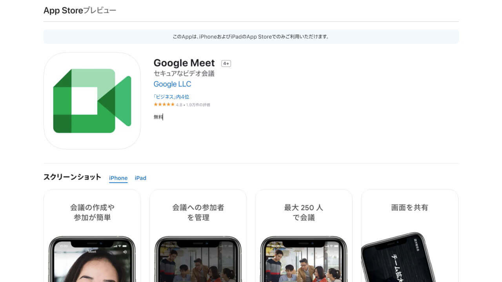Switch to the iPad screenshots tab

[140, 178]
